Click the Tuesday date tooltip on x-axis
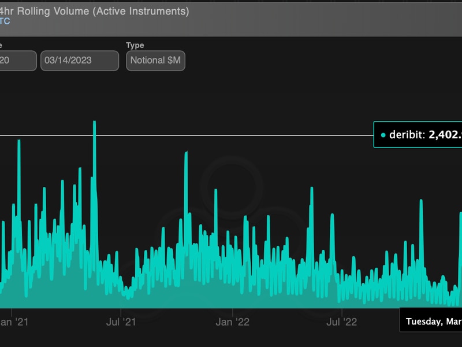Screen dimensions: 462x347 pos(432,322)
